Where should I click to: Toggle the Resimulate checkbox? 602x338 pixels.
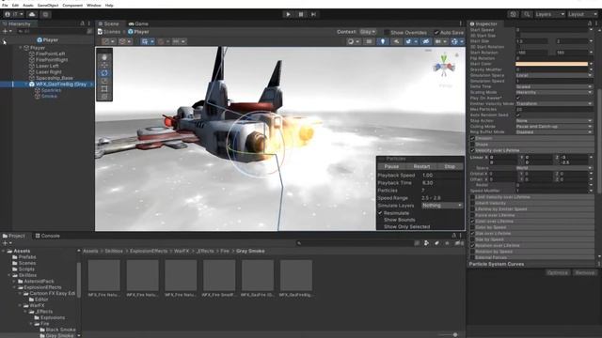[380, 213]
